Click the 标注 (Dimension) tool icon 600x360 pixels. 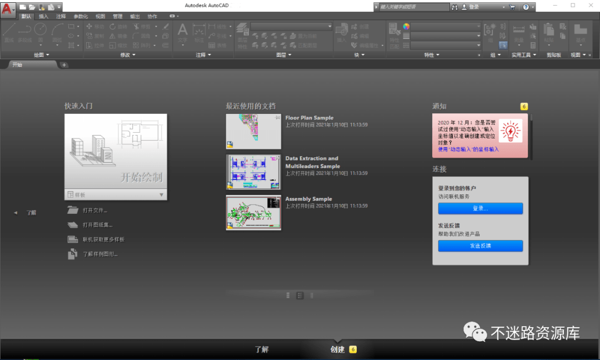tap(199, 30)
